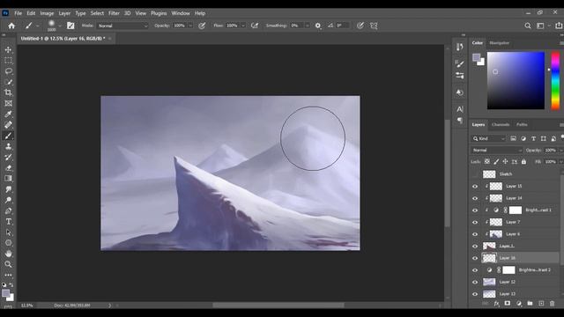Open the Plugins menu
Image resolution: width=564 pixels, height=317 pixels.
point(159,13)
